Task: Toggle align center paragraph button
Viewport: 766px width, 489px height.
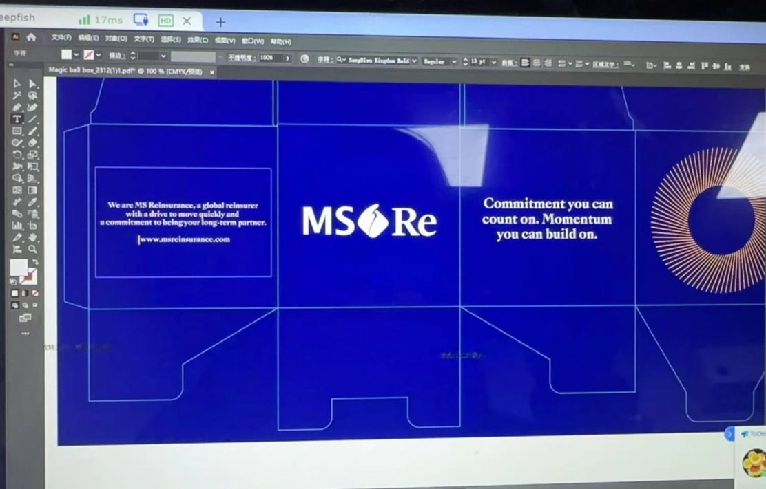Action: [537, 63]
